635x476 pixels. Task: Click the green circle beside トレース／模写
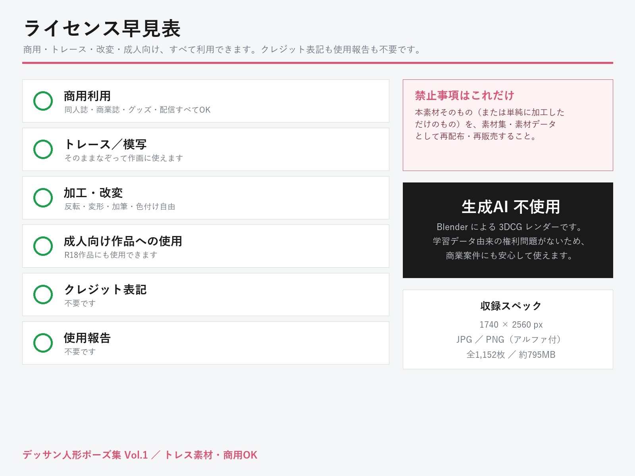(43, 149)
